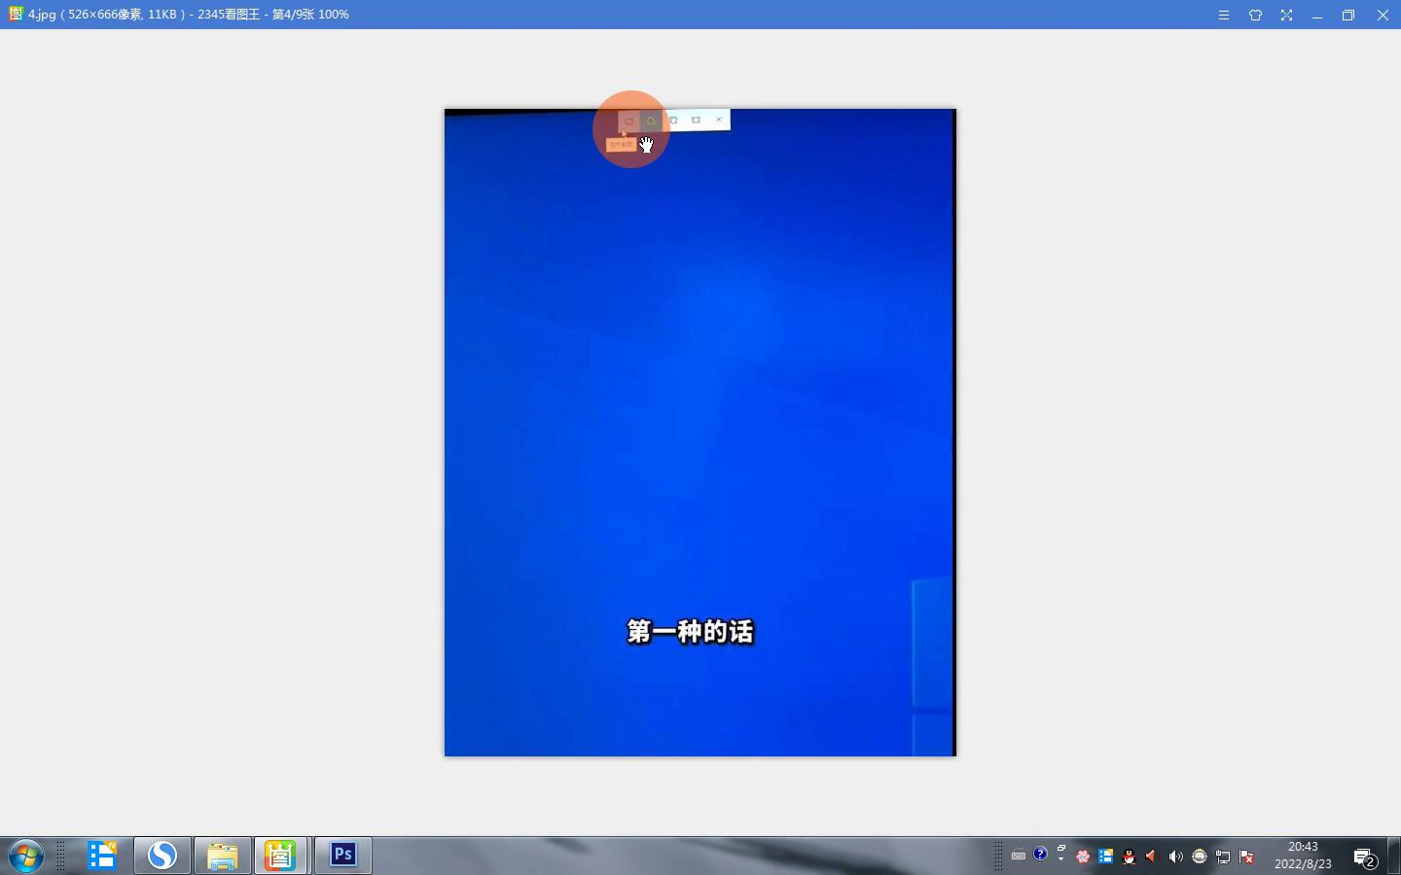Image resolution: width=1401 pixels, height=875 pixels.
Task: Open File Explorer from the taskbar
Action: (x=223, y=856)
